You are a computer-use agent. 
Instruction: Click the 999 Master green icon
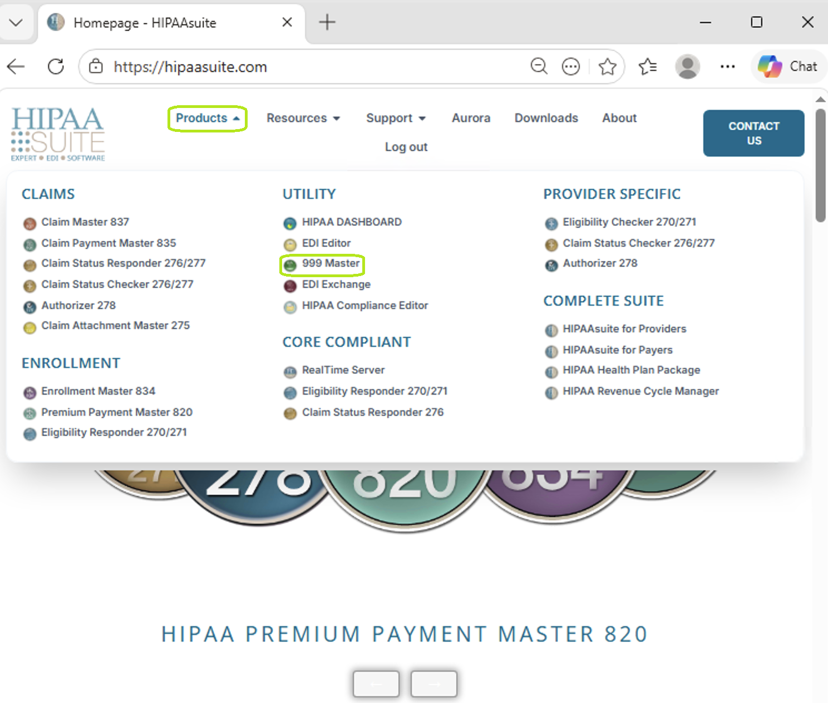pyautogui.click(x=290, y=266)
